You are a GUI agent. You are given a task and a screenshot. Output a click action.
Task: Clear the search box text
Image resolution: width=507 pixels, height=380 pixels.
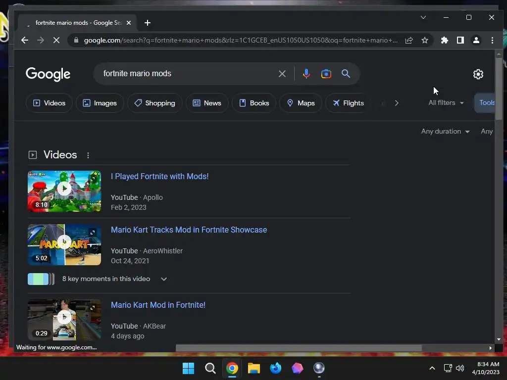click(x=282, y=74)
